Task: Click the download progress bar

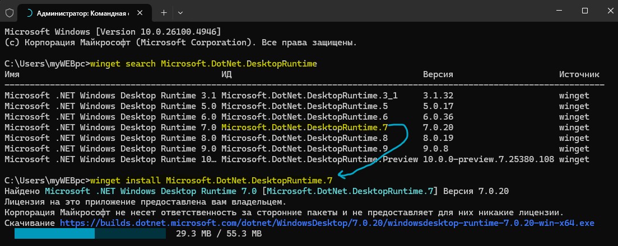Action: pos(90,234)
